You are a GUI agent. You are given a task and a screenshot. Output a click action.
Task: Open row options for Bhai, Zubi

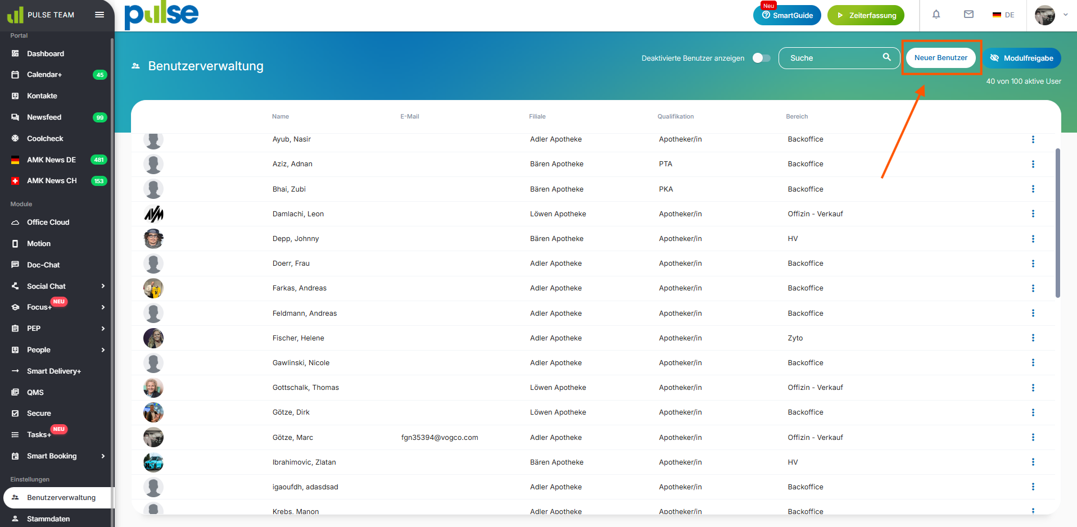click(1033, 189)
